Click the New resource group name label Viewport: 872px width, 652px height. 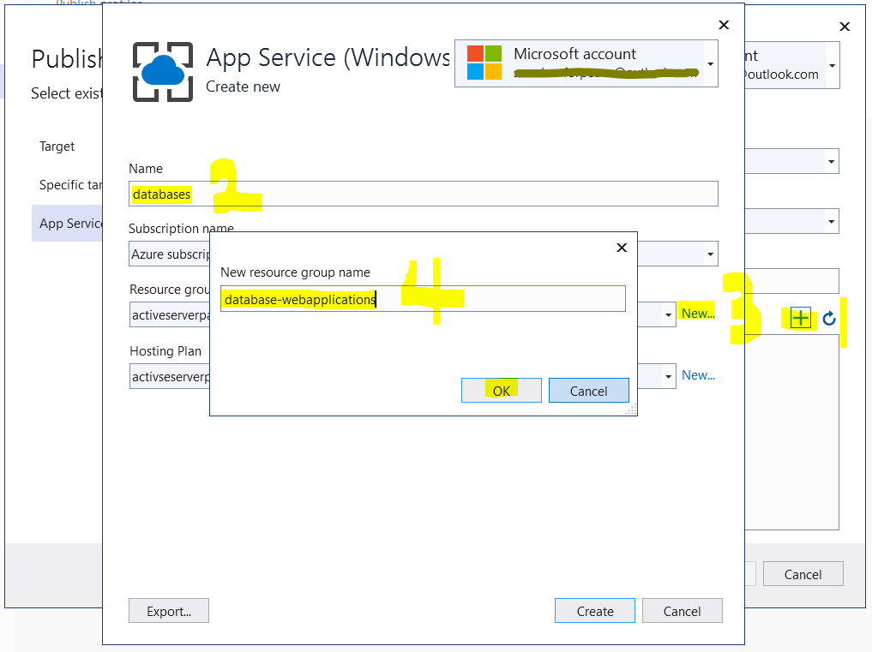(x=295, y=272)
